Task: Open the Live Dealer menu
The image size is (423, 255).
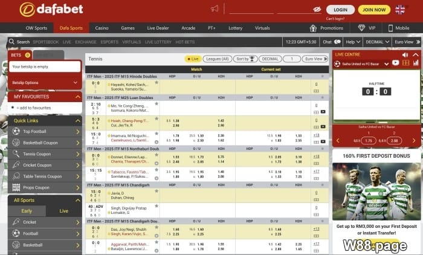Action: pyautogui.click(x=158, y=28)
